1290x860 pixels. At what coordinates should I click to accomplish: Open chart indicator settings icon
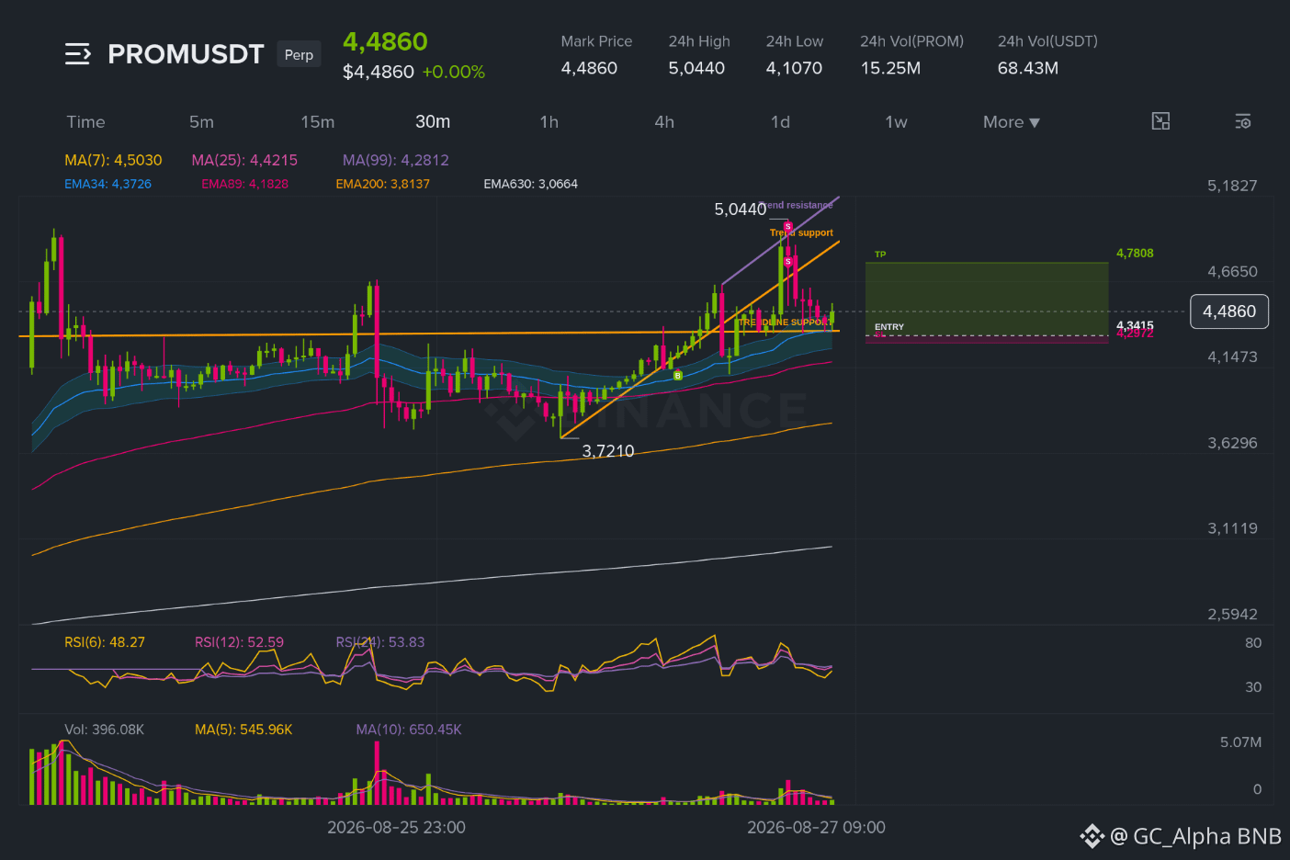(1242, 121)
